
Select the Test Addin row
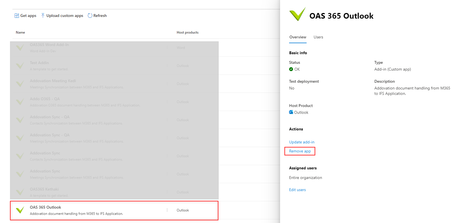pos(114,66)
